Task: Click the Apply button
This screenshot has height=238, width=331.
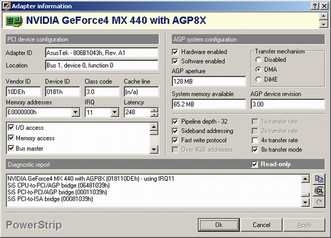Action: (x=305, y=225)
